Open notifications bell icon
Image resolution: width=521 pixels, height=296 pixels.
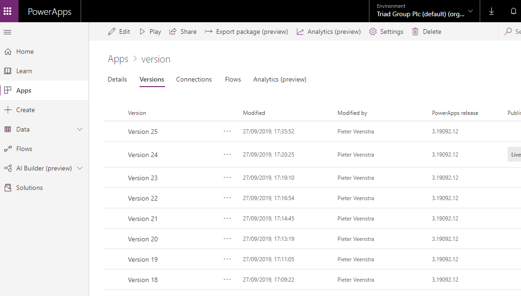(x=514, y=11)
